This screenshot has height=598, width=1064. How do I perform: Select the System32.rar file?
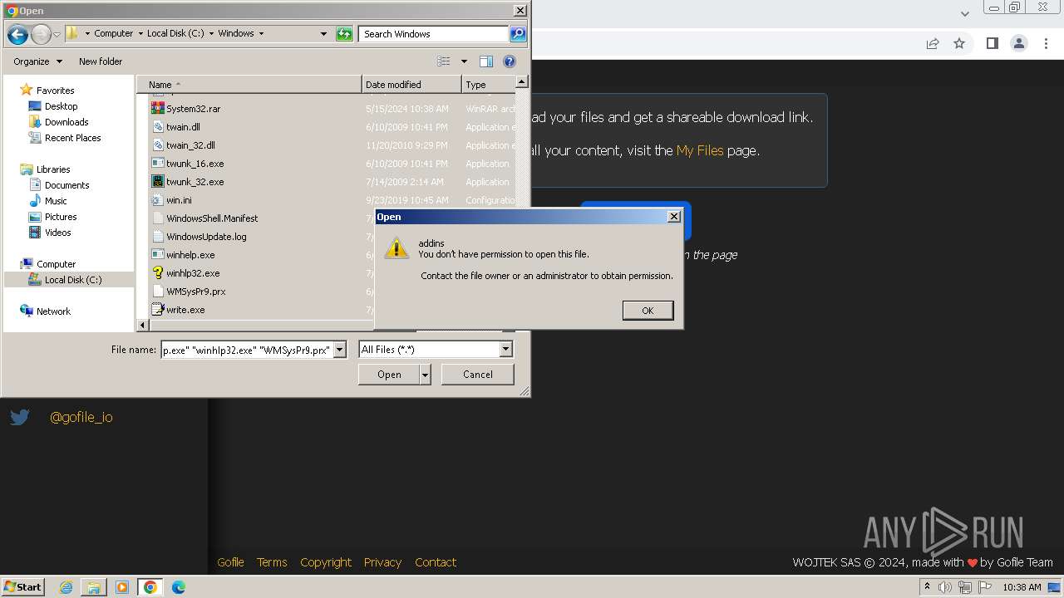(193, 109)
